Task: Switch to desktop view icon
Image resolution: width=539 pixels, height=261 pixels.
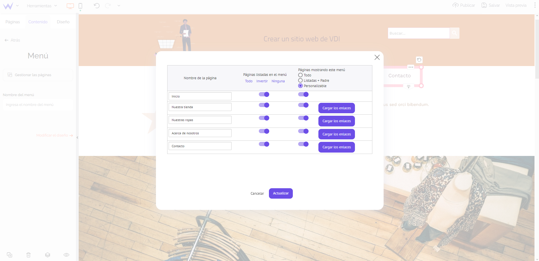Action: (70, 6)
